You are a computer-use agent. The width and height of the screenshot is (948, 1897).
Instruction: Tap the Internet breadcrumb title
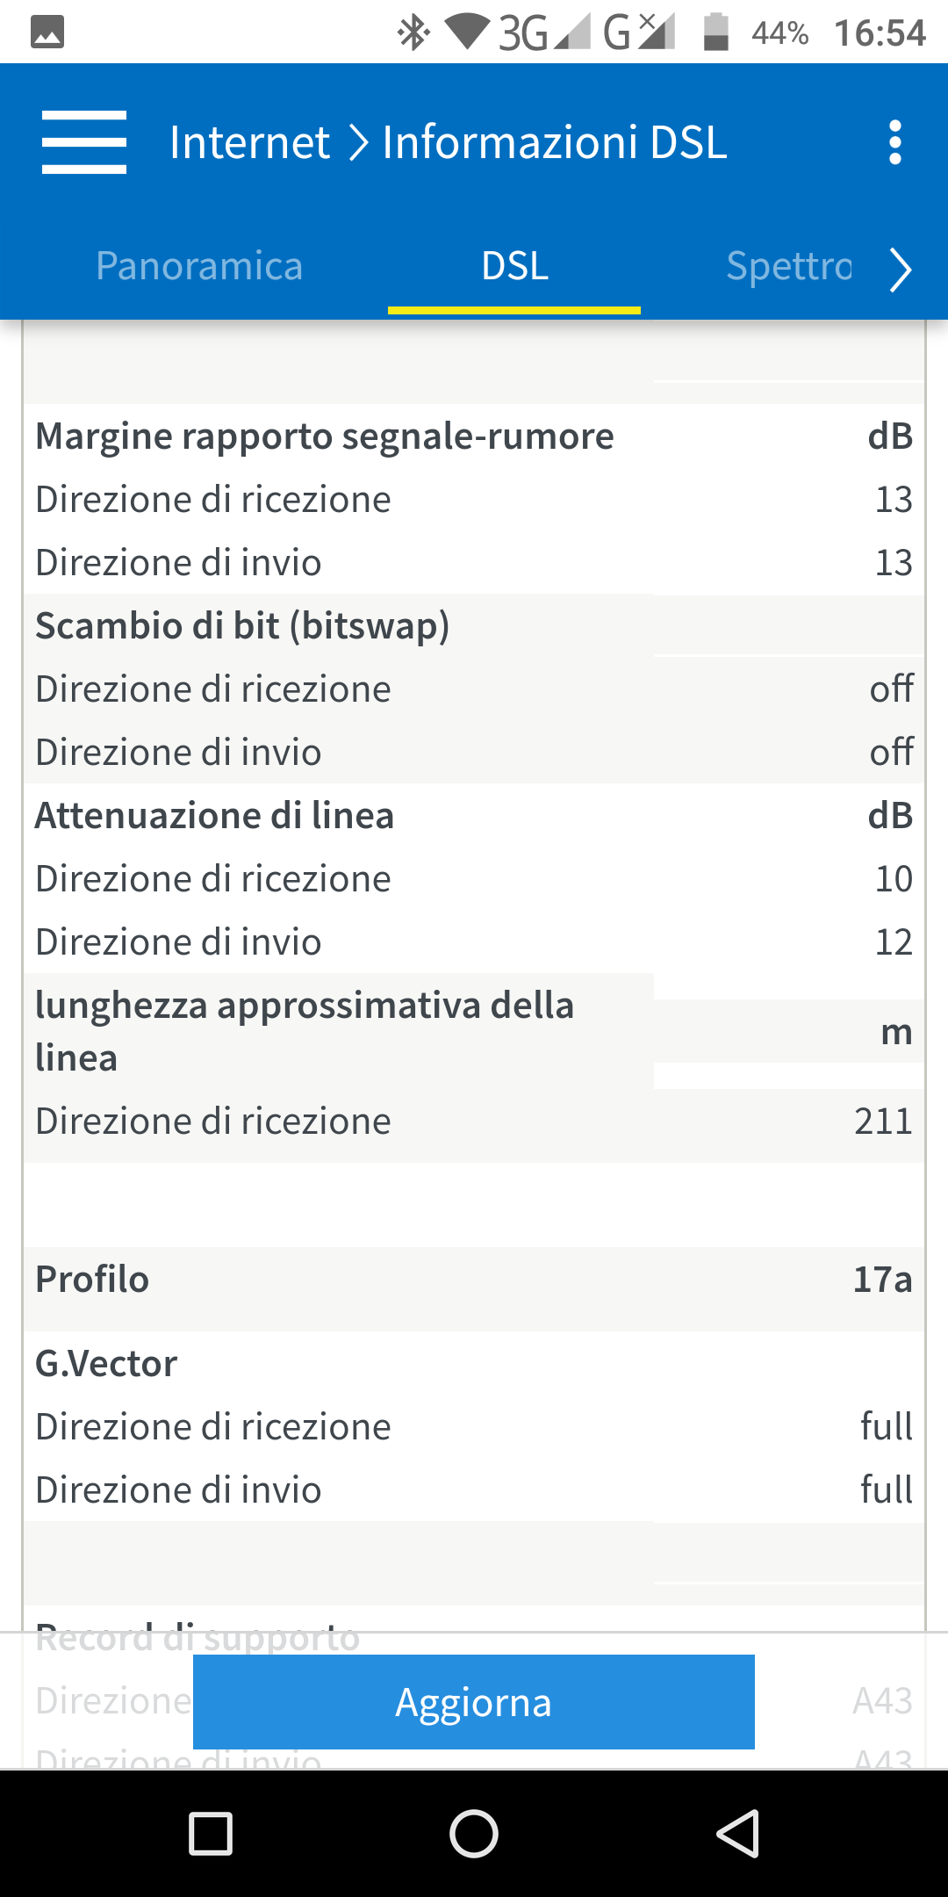pyautogui.click(x=250, y=142)
